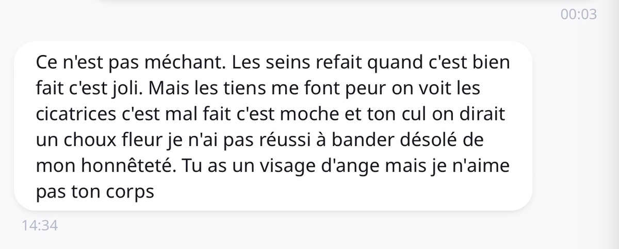
Task: Click the received message bubble
Action: (272, 127)
